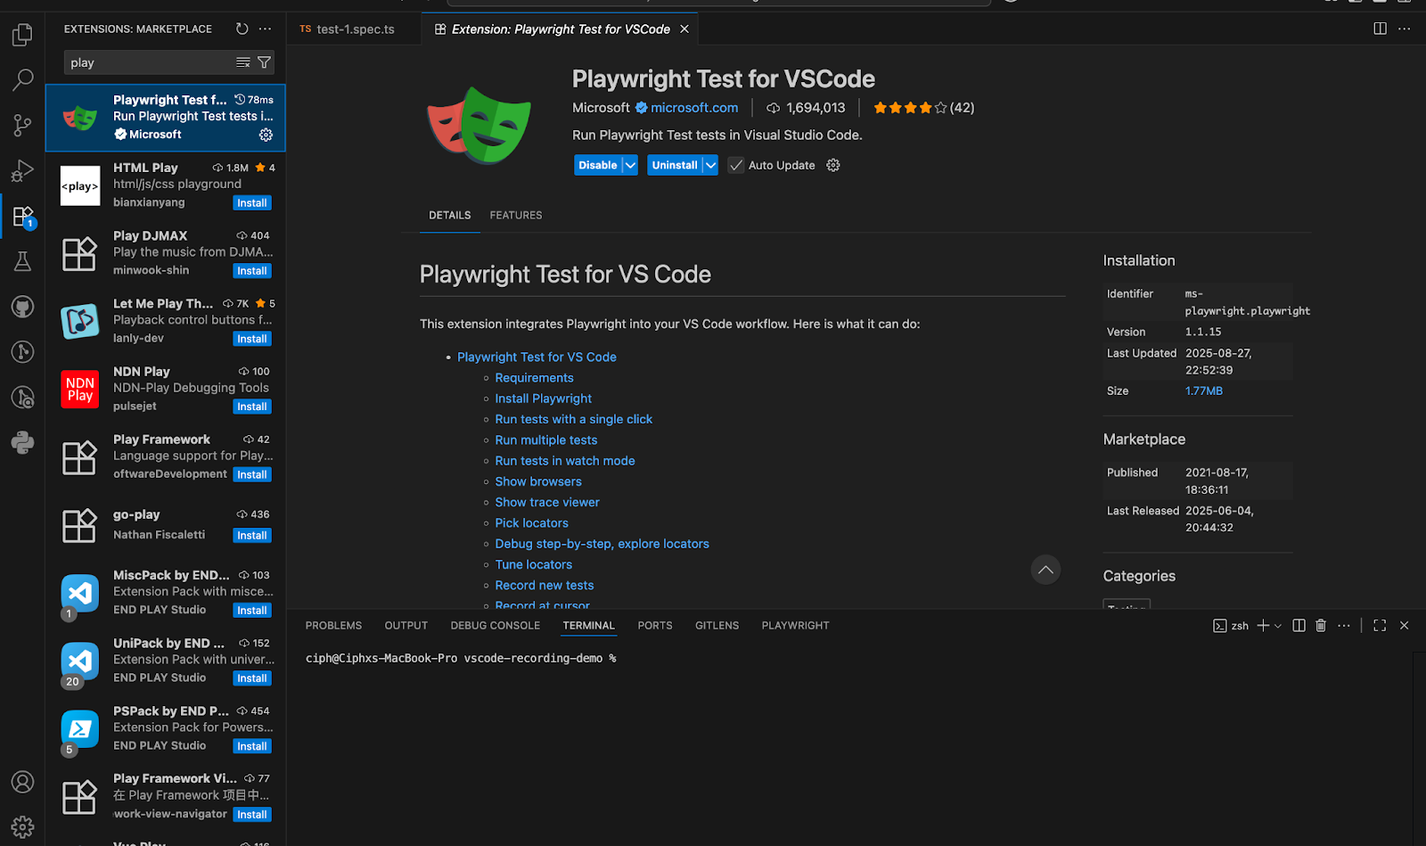The width and height of the screenshot is (1426, 846).
Task: Split the terminal panel
Action: pyautogui.click(x=1299, y=626)
